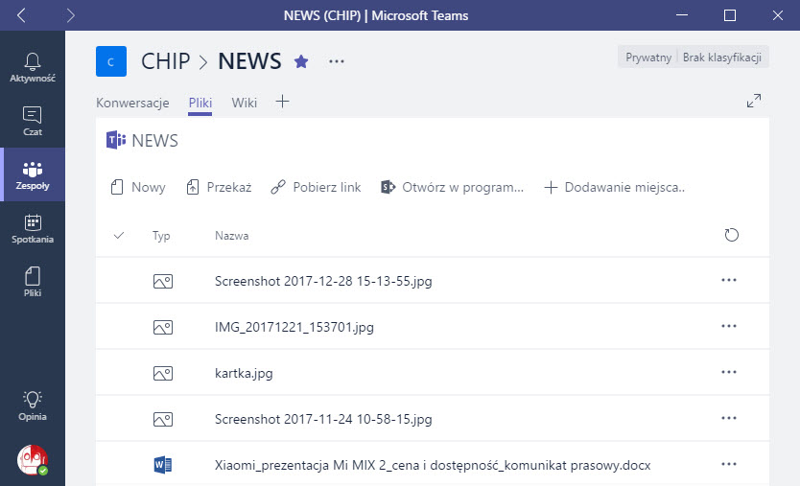Open more options for Xiaomi docx file
800x486 pixels.
(x=729, y=464)
